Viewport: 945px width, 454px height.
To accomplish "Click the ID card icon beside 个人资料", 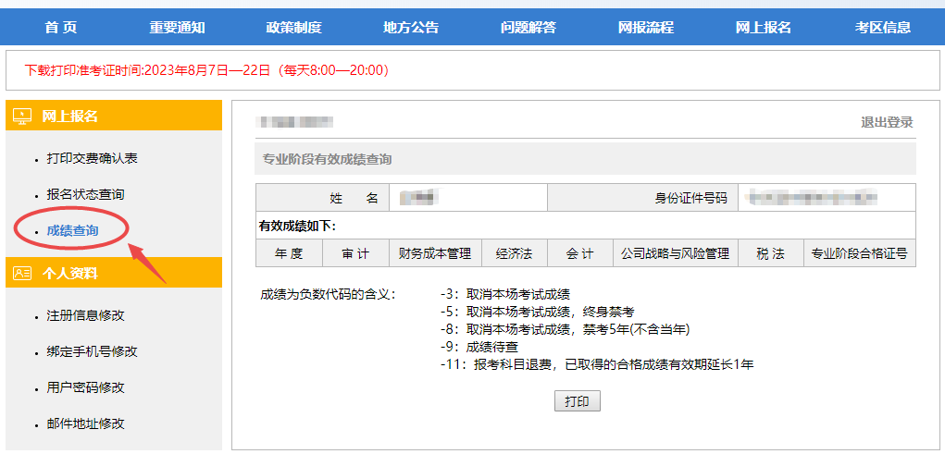I will [x=22, y=274].
